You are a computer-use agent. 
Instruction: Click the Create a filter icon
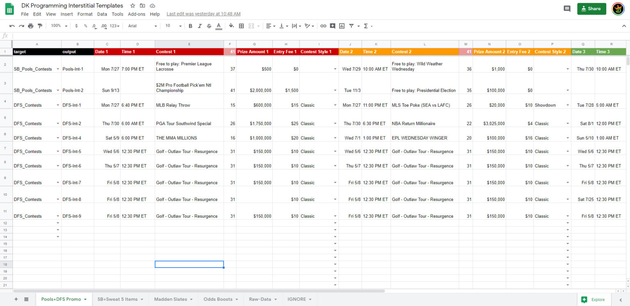tap(352, 26)
